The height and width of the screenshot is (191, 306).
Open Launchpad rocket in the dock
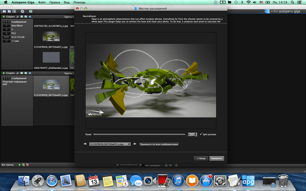[38, 181]
